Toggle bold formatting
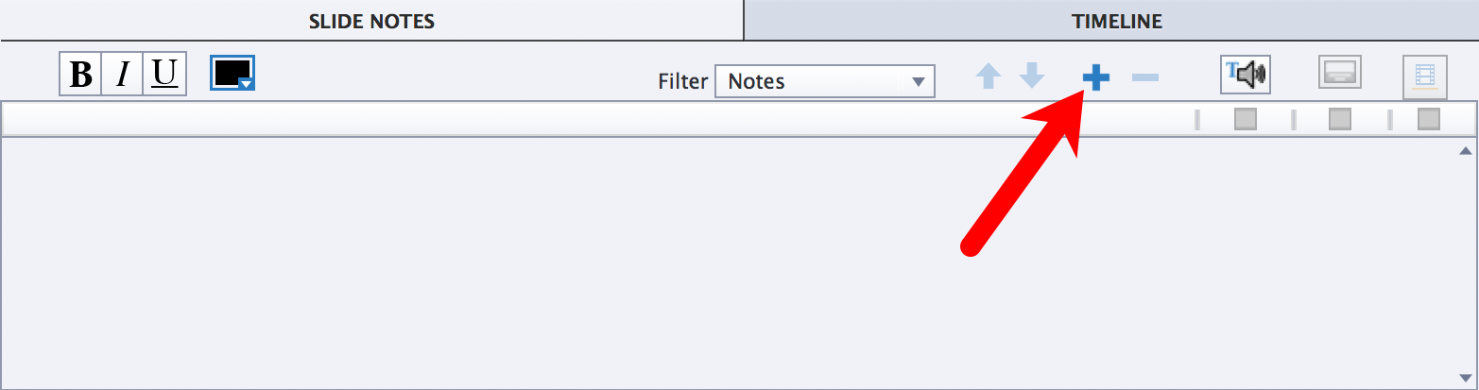This screenshot has height=390, width=1479. (x=81, y=75)
